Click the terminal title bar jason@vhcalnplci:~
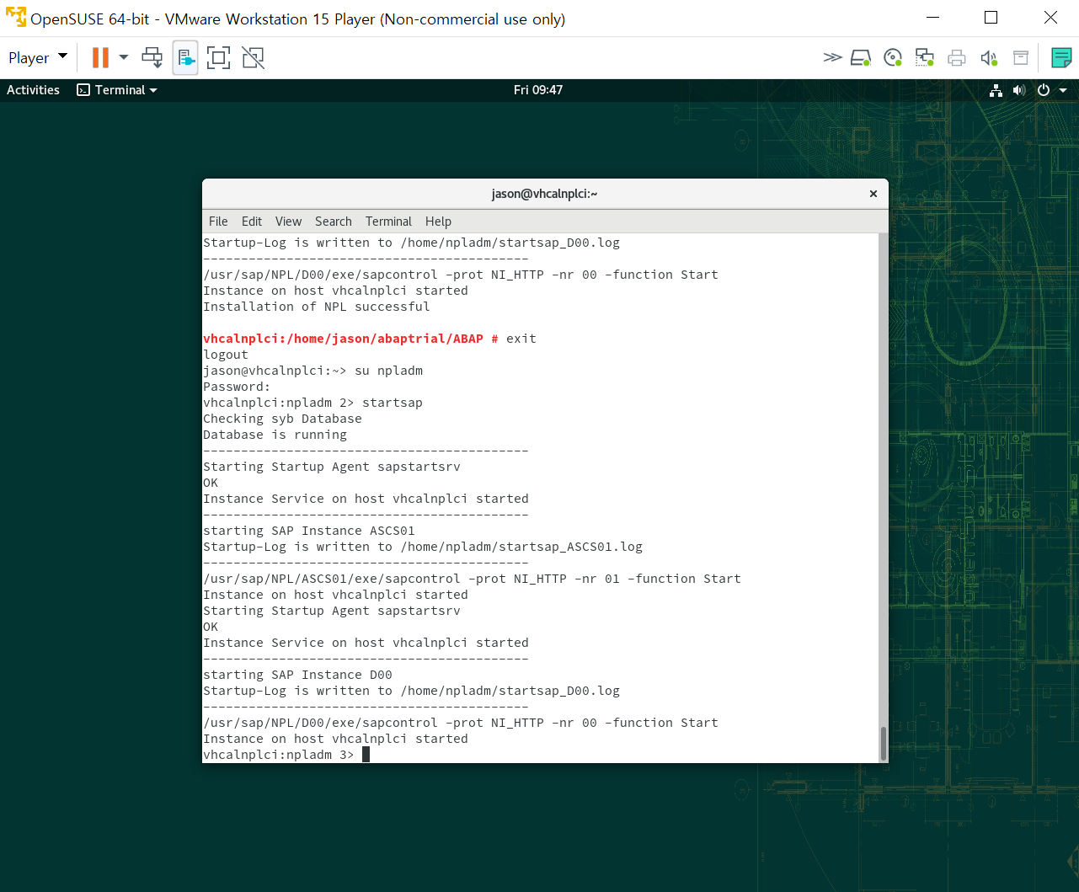 click(544, 194)
